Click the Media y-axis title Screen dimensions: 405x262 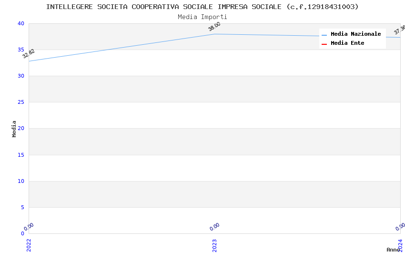tap(14, 129)
